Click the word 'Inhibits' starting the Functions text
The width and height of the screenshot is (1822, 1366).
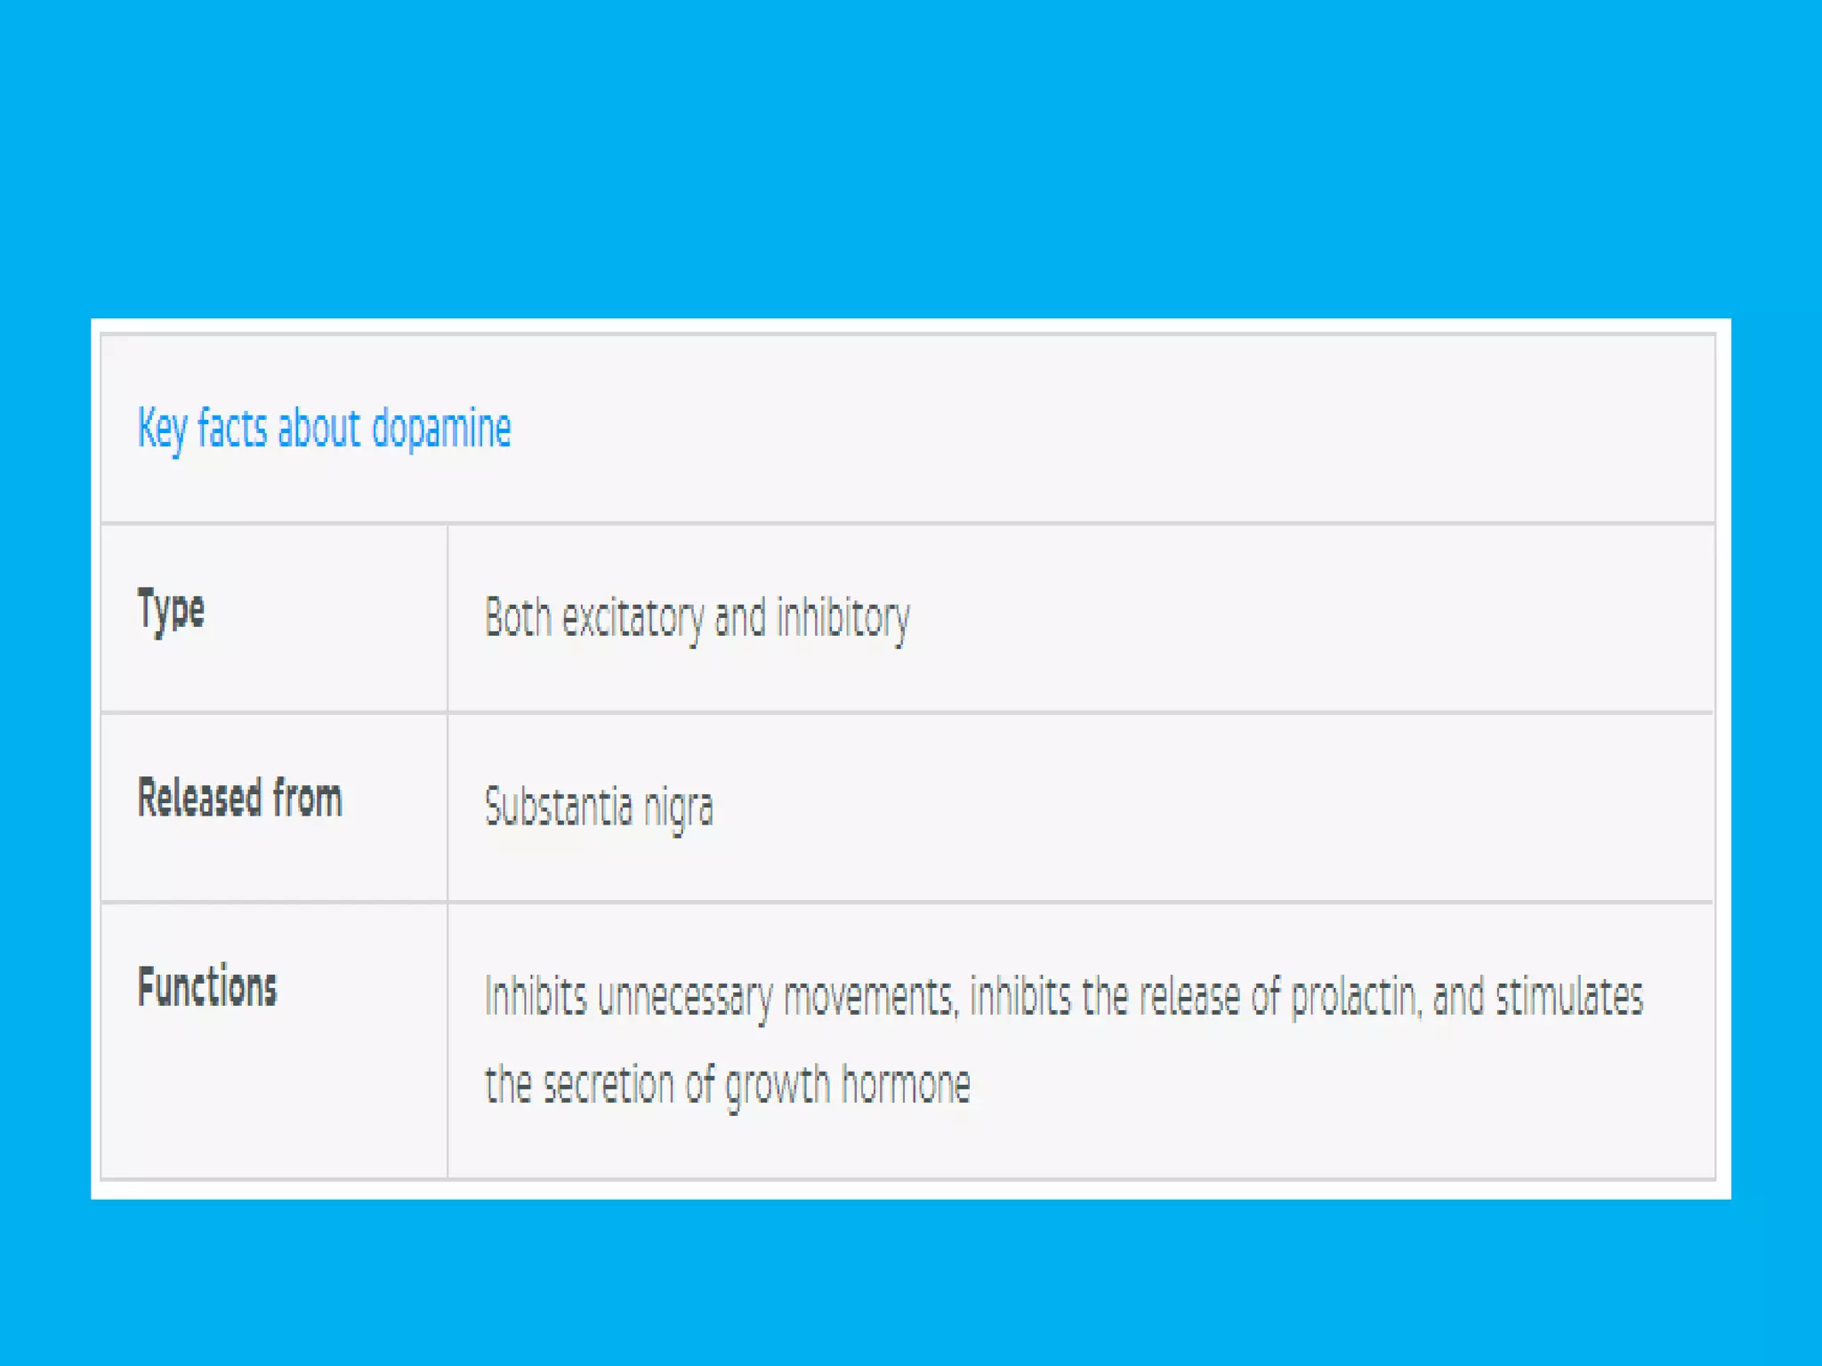pyautogui.click(x=536, y=996)
